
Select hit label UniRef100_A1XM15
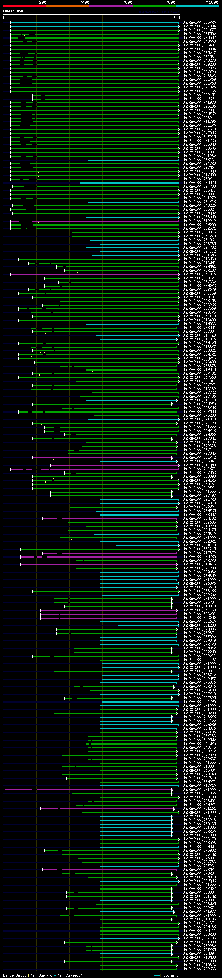[199, 339]
